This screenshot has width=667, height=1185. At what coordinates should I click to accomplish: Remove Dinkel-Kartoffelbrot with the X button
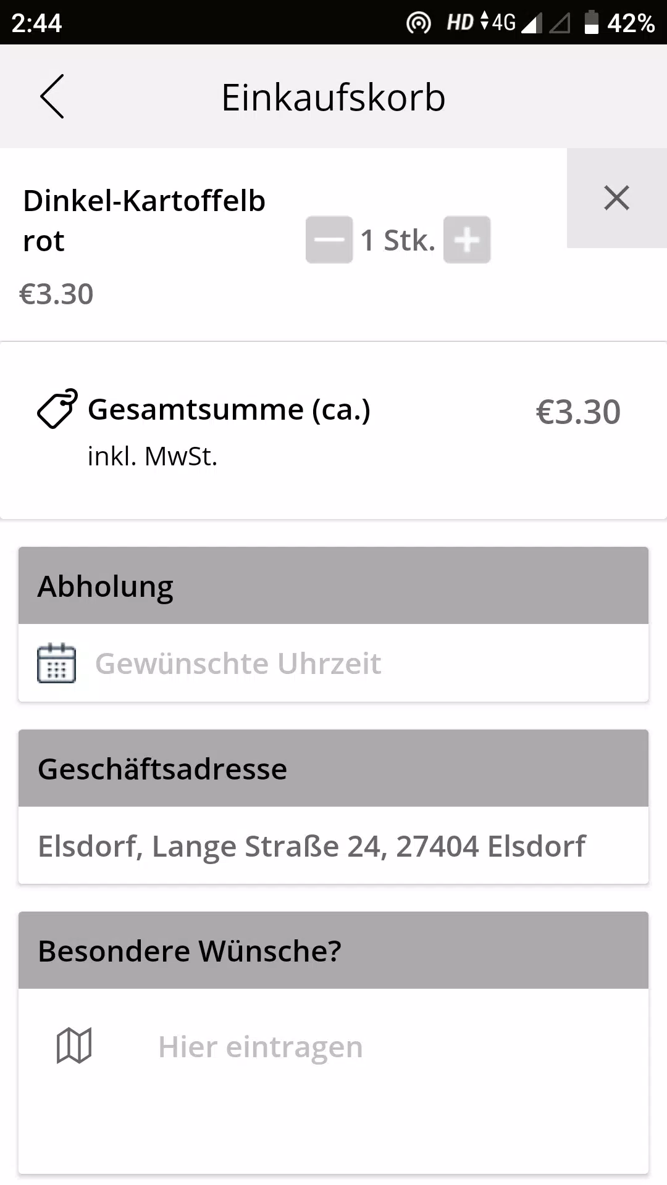(616, 198)
